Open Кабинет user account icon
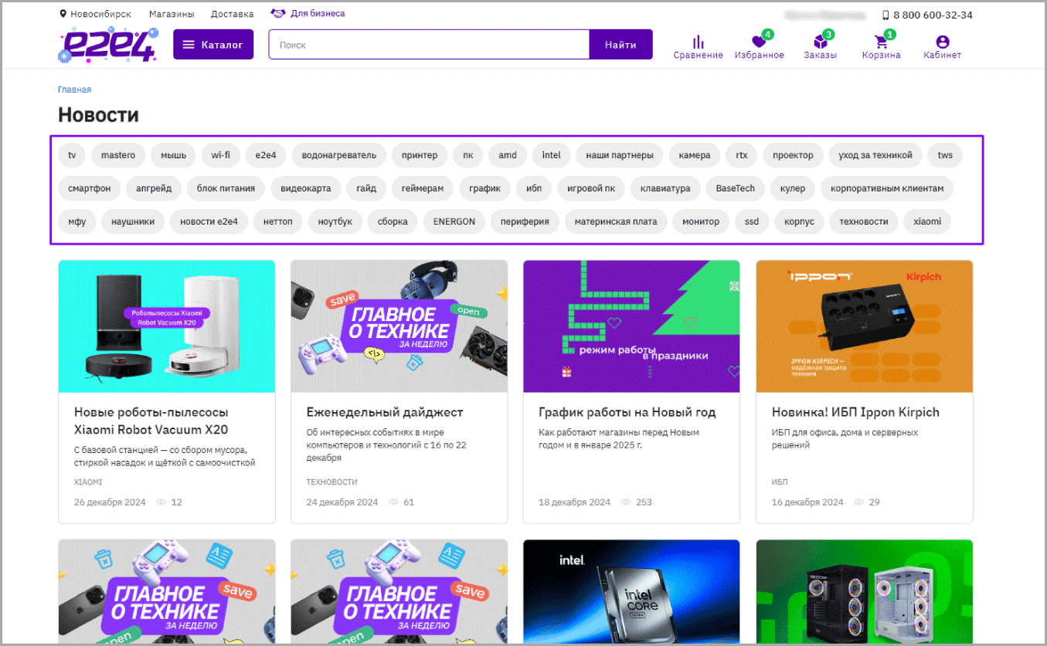 [x=942, y=42]
